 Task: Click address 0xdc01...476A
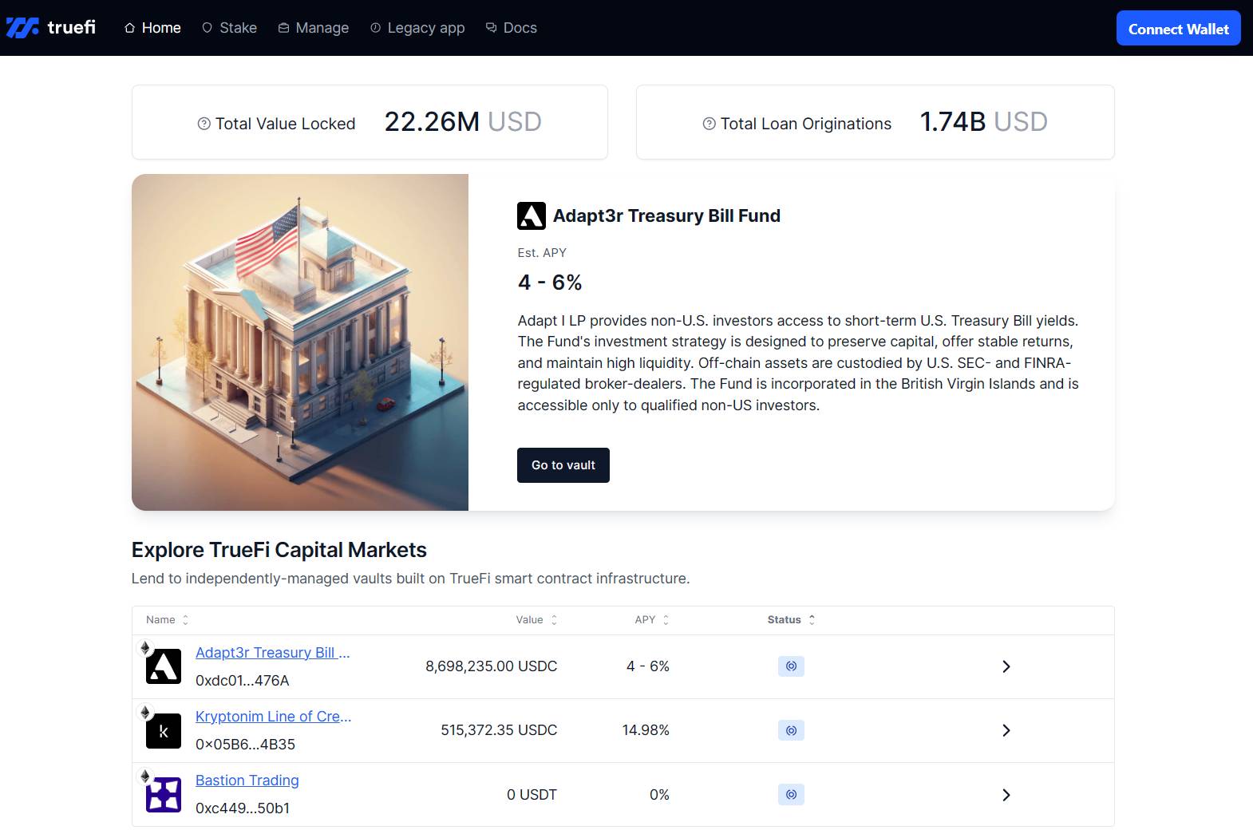[243, 681]
